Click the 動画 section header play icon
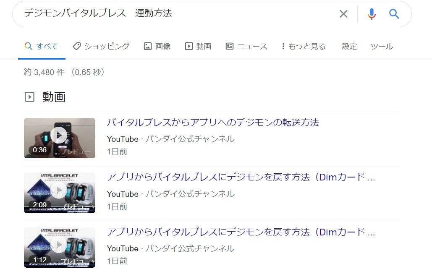Image resolution: width=432 pixels, height=274 pixels. pyautogui.click(x=30, y=97)
